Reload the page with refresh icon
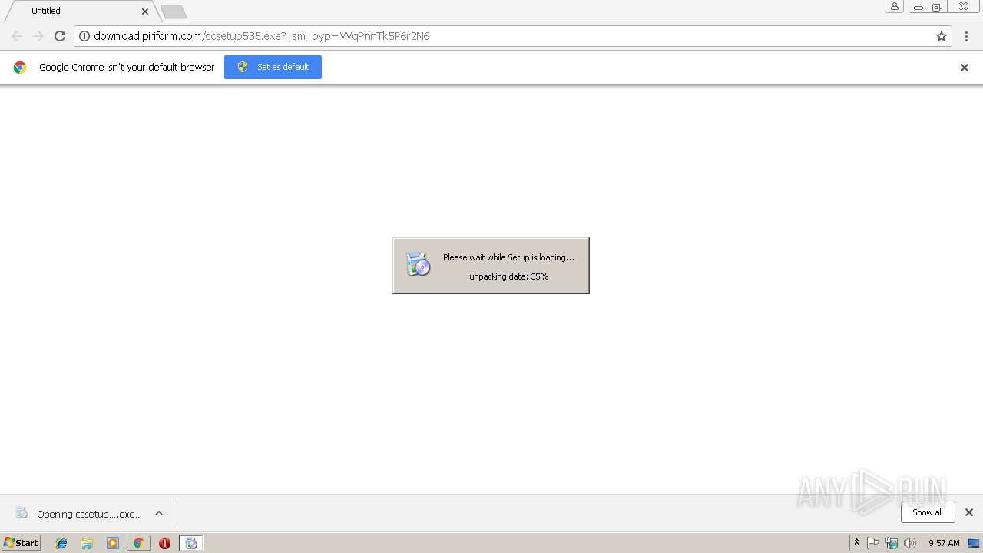 coord(60,36)
